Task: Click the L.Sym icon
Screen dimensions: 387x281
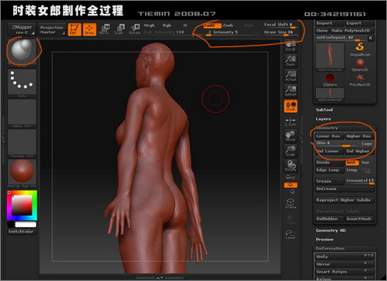Action: pos(291,122)
